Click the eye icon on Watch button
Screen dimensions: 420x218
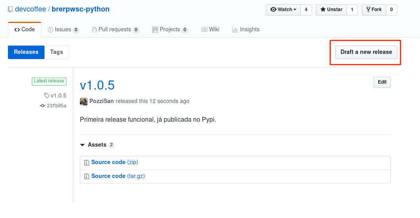(273, 10)
